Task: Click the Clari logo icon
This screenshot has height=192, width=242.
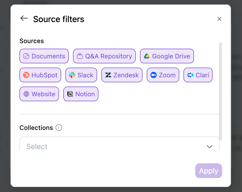Action: pyautogui.click(x=190, y=75)
